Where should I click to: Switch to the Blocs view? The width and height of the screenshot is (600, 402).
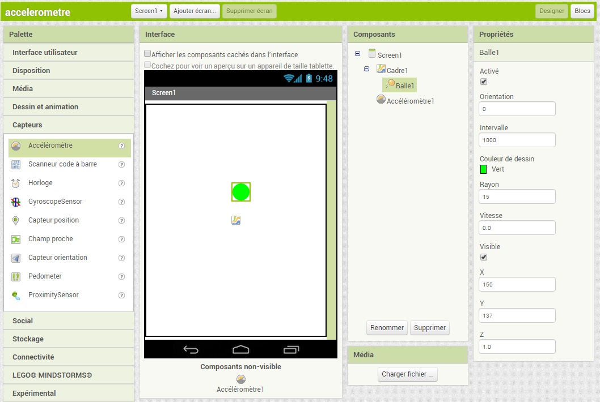582,11
